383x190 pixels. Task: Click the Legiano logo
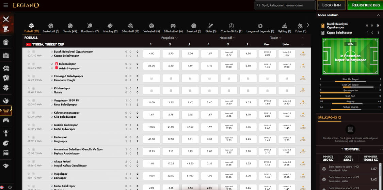click(26, 5)
